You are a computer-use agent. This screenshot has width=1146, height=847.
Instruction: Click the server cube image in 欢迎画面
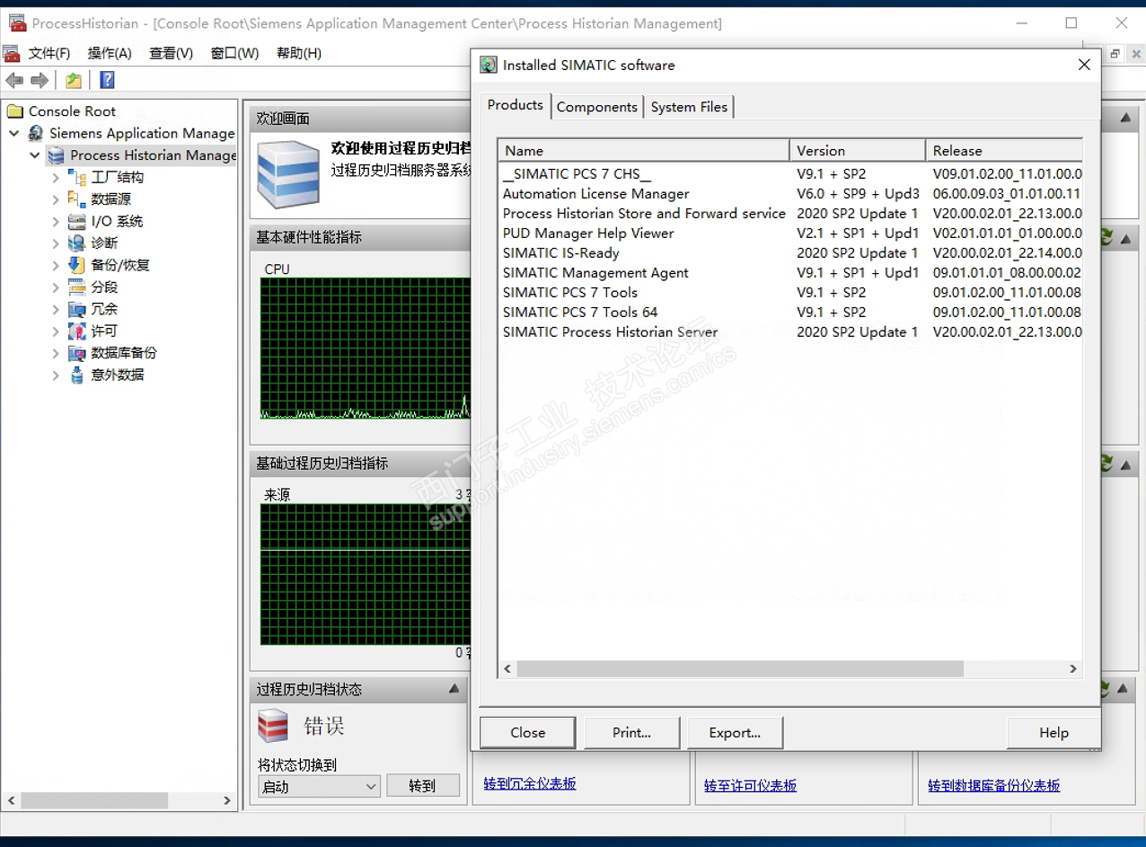click(288, 174)
